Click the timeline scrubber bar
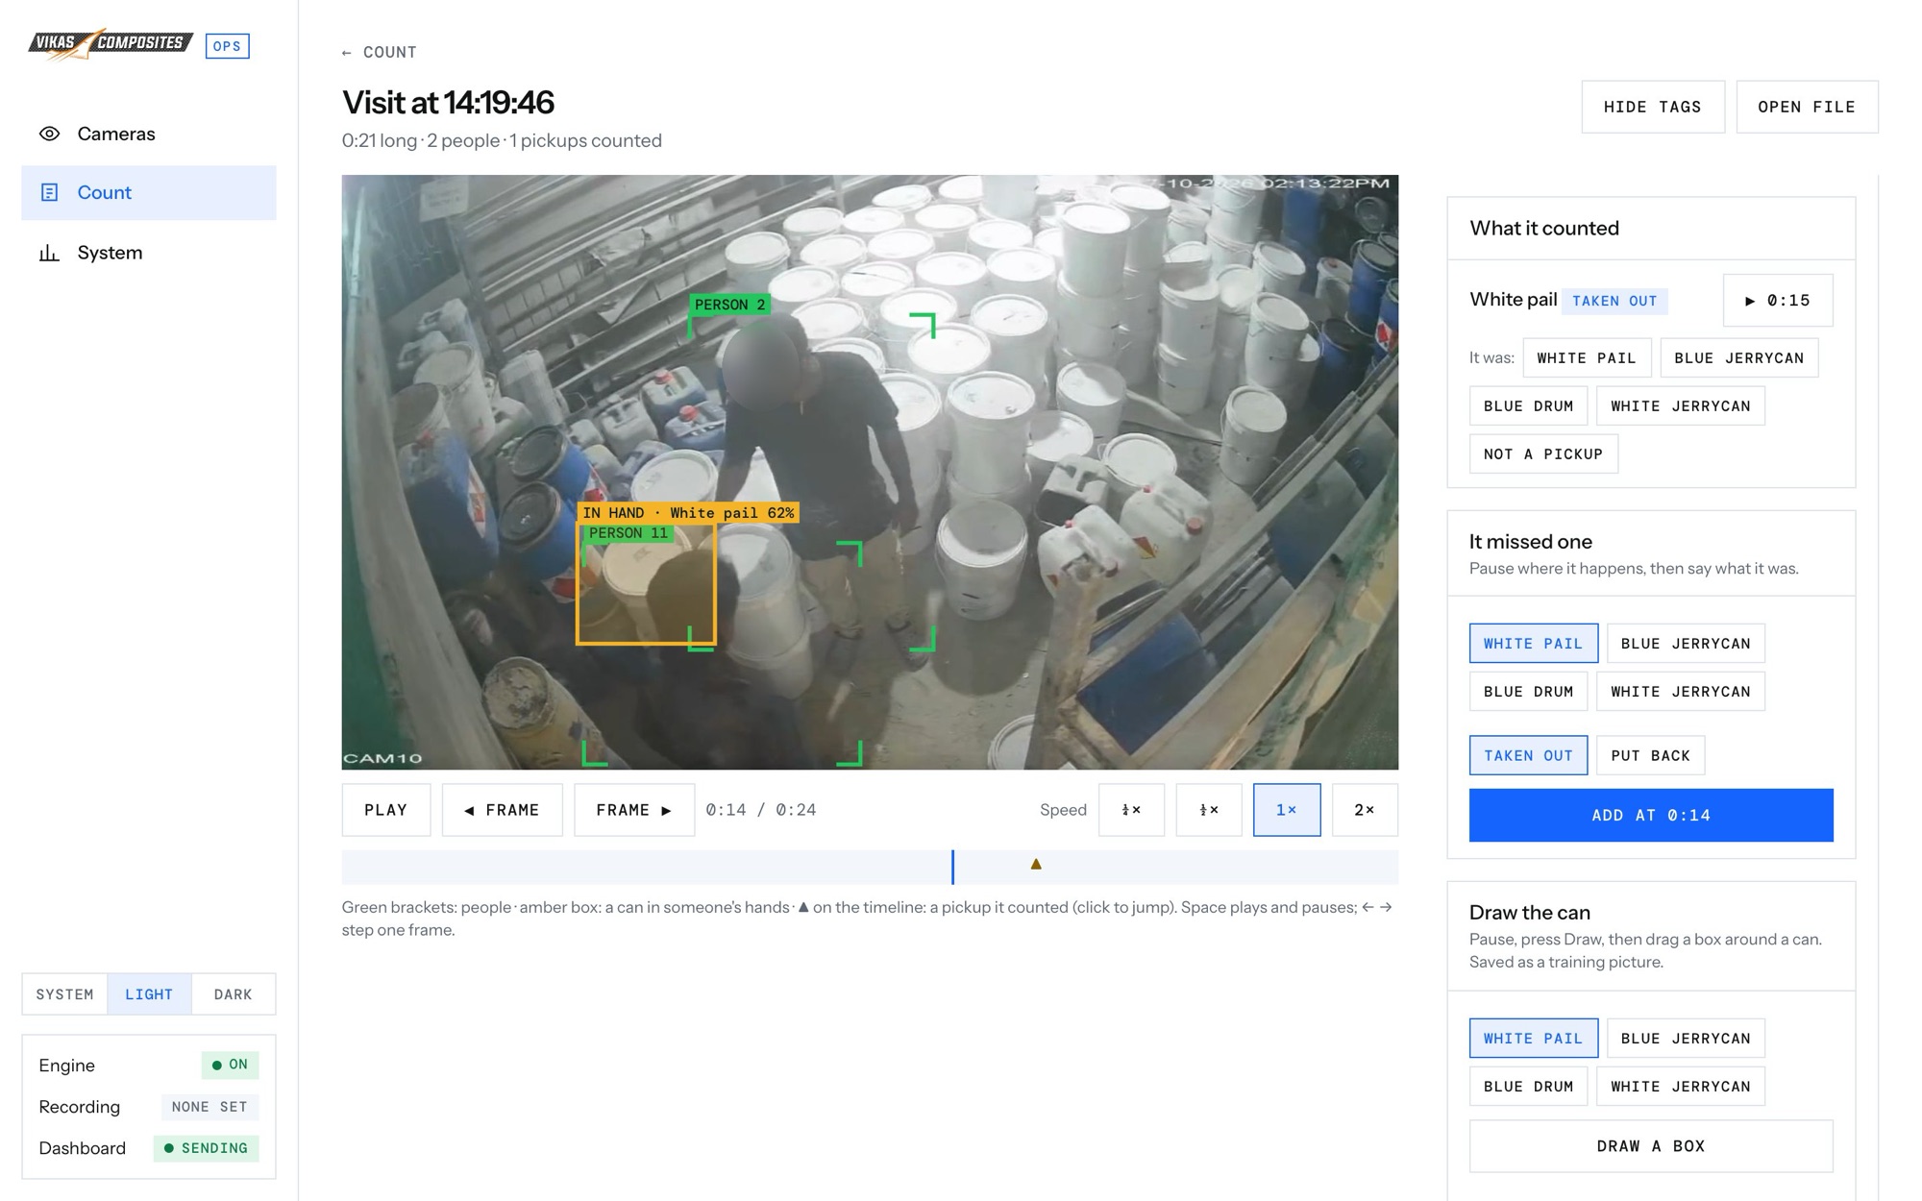Screen dimensions: 1922x1201 [x=870, y=867]
